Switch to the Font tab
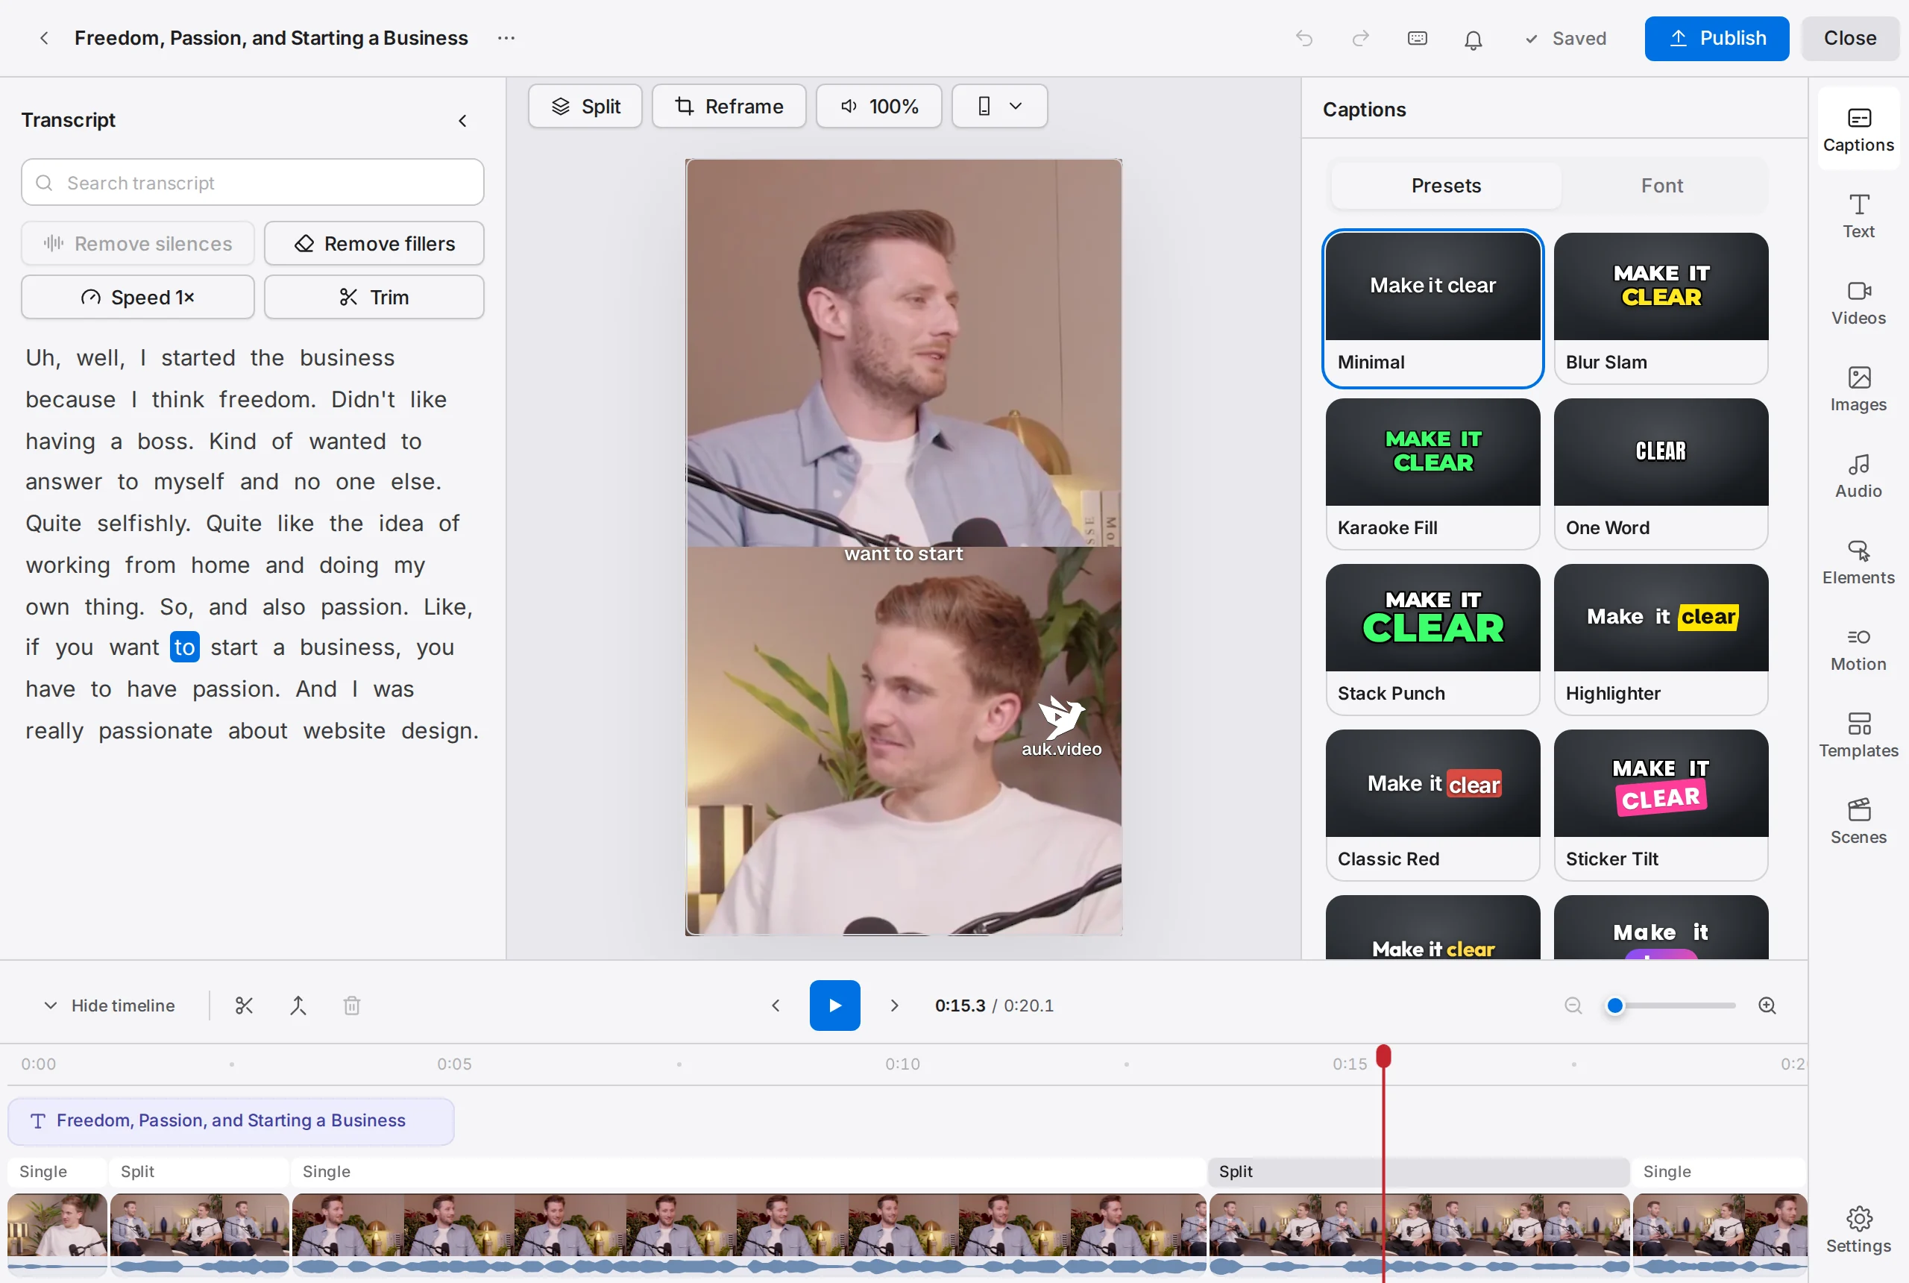 click(x=1661, y=185)
